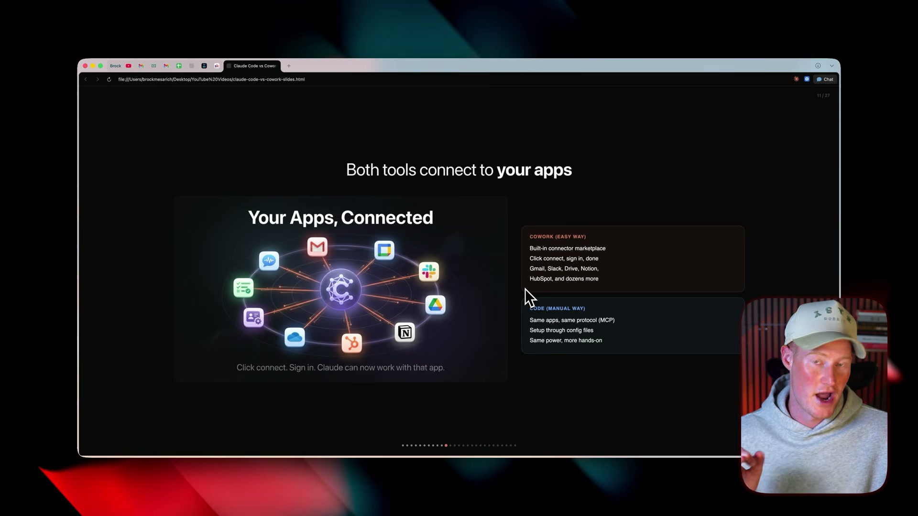Open a new tab with the plus button
This screenshot has width=918, height=516.
(x=289, y=66)
